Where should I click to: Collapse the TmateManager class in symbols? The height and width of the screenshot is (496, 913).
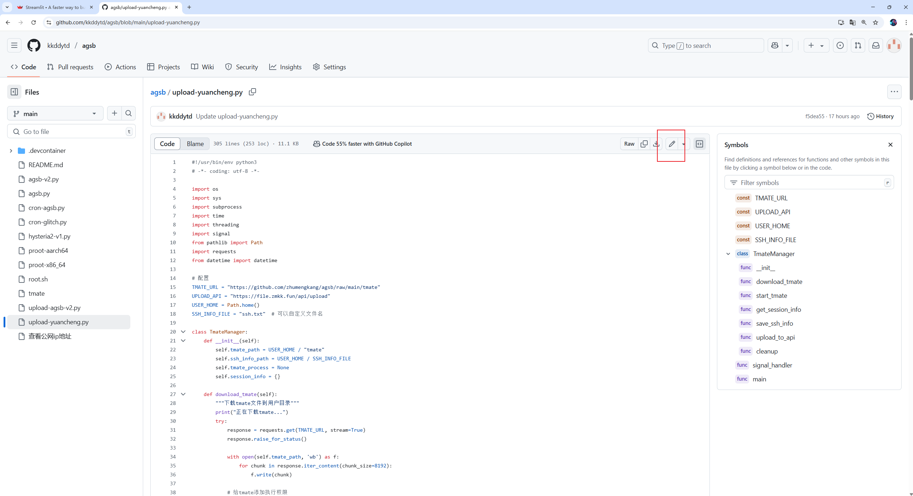pyautogui.click(x=728, y=254)
